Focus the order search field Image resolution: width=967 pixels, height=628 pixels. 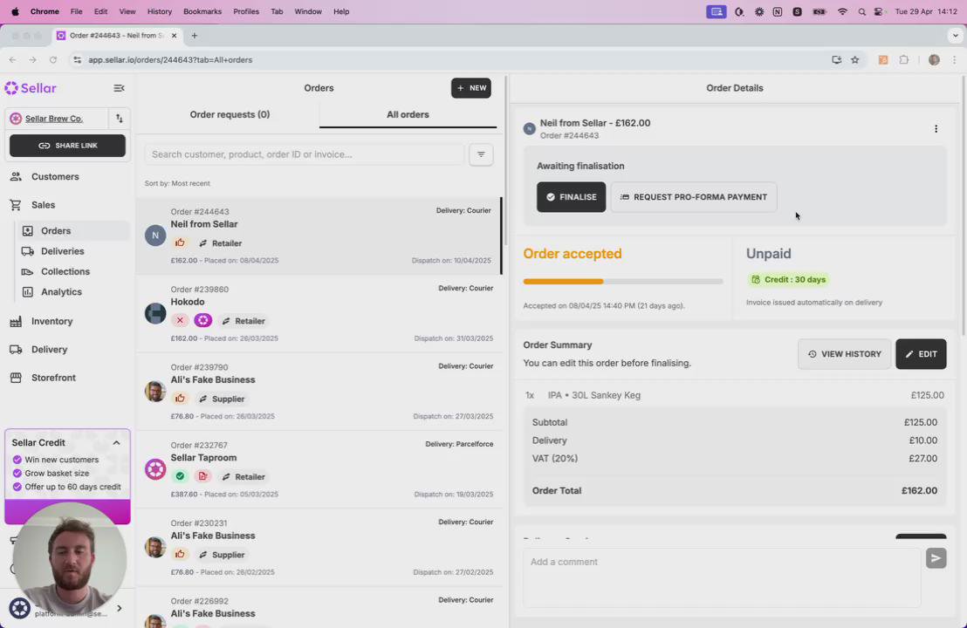click(x=304, y=154)
